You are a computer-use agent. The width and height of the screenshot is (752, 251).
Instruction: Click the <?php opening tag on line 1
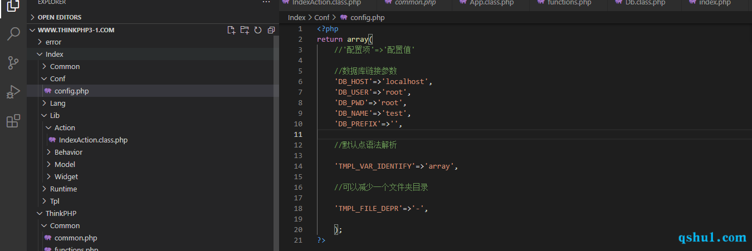tap(328, 28)
